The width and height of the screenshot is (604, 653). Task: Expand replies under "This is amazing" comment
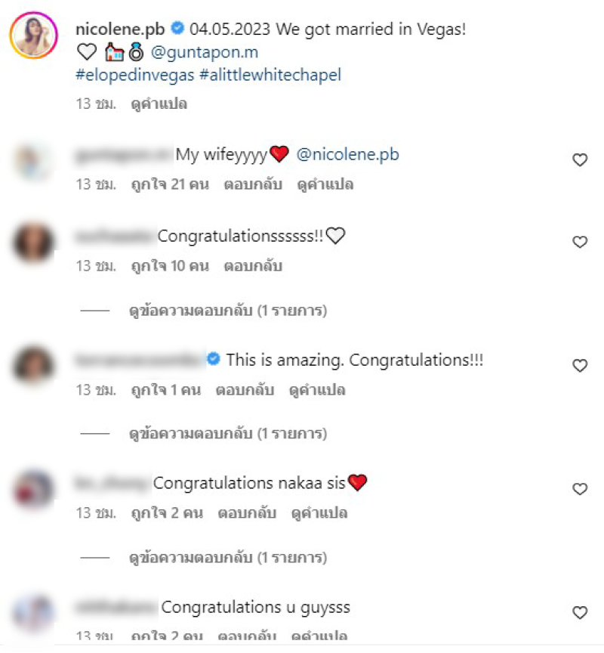click(228, 434)
